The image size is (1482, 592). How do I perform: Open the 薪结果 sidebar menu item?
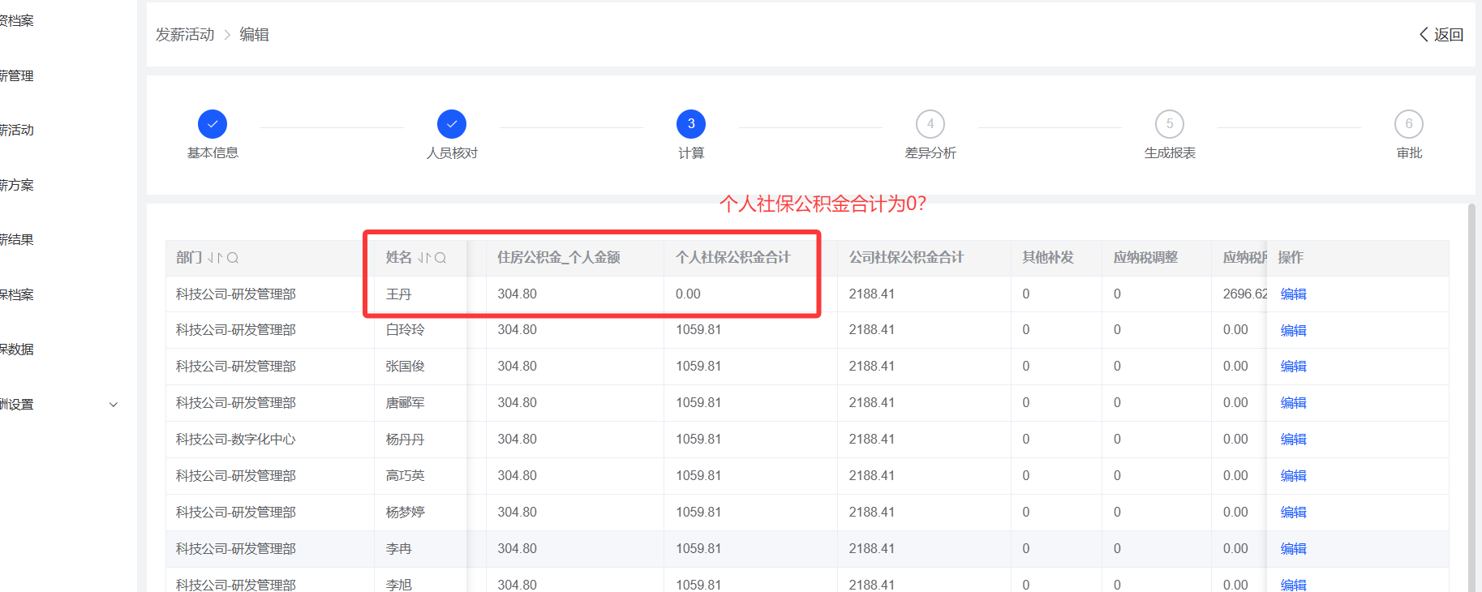(x=16, y=240)
